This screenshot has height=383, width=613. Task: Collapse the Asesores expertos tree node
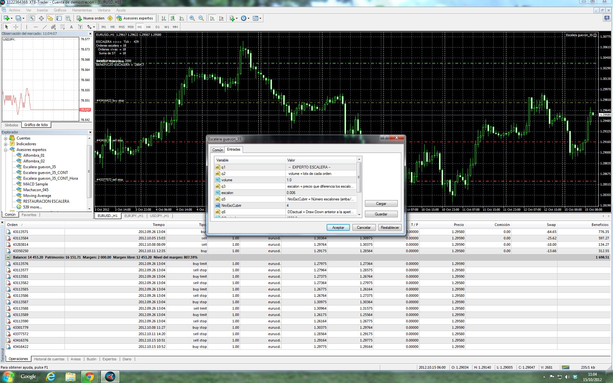pos(5,150)
